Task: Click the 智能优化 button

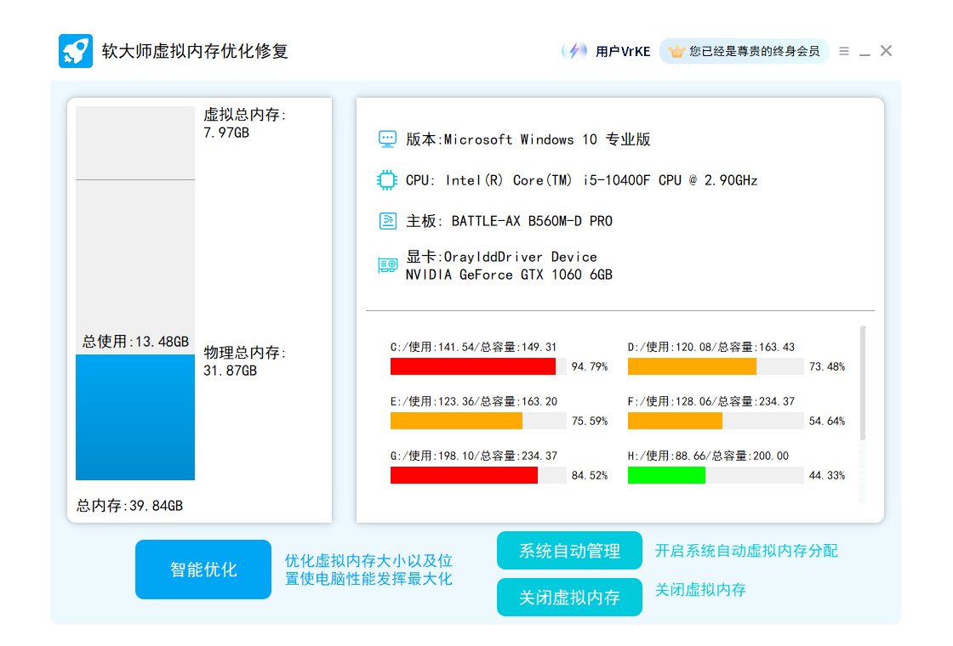Action: [203, 569]
